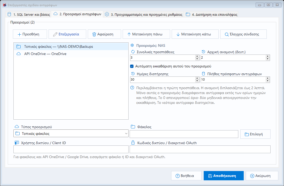Click the folder icon on the Επιλογή button
The width and height of the screenshot is (284, 186).
point(247,134)
